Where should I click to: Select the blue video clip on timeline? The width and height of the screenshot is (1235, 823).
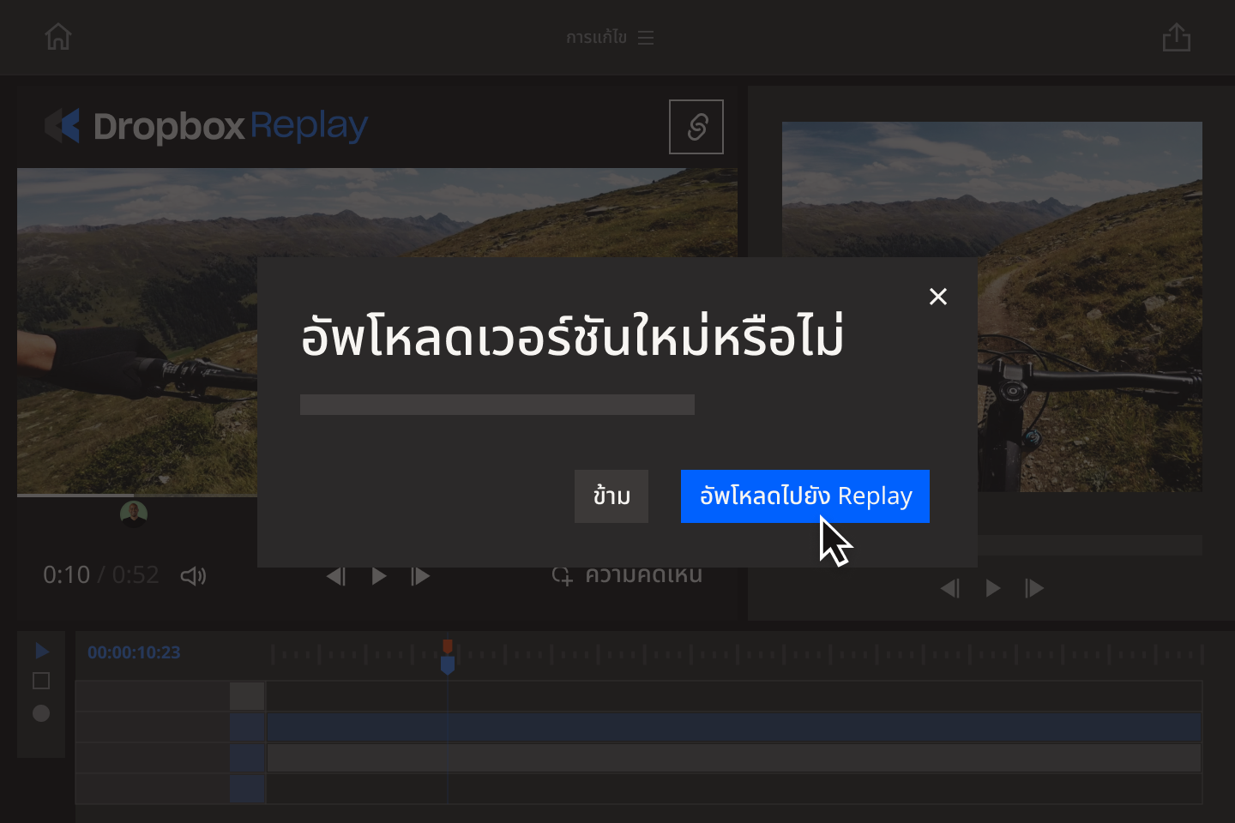pyautogui.click(x=734, y=727)
